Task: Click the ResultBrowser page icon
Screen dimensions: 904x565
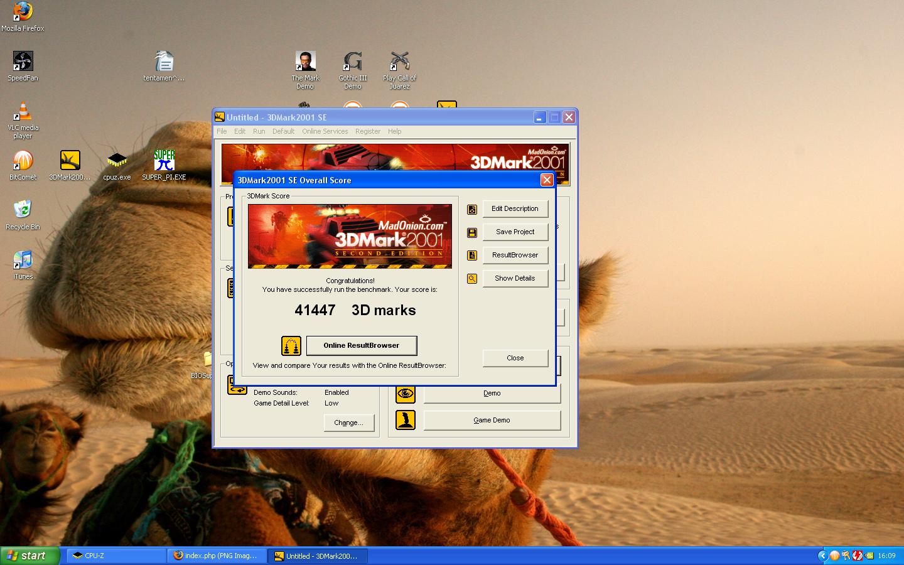Action: [472, 256]
